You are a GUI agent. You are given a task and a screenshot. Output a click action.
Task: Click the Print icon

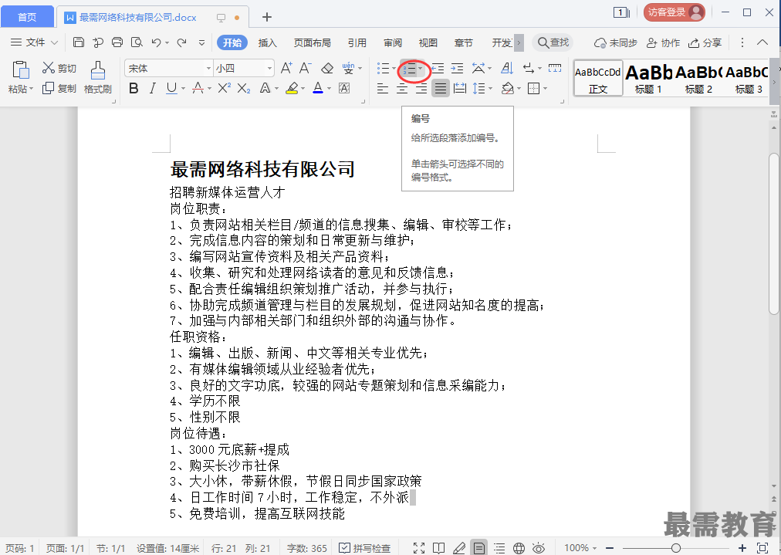(117, 42)
